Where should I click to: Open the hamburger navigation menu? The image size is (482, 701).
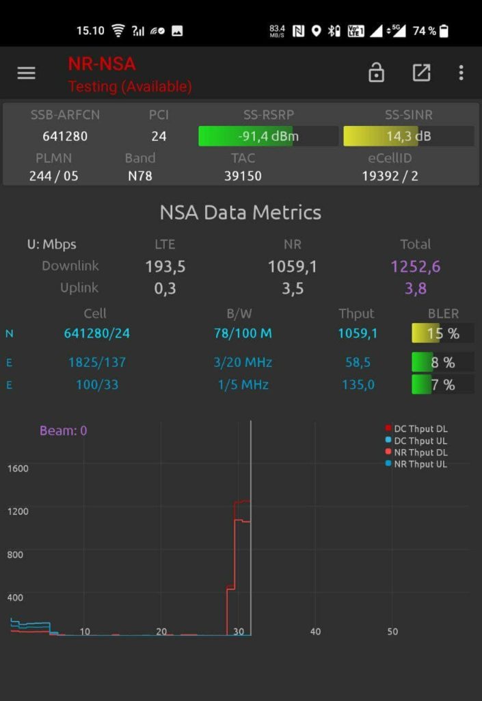point(26,73)
